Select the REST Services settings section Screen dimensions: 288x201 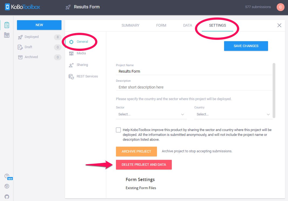[87, 76]
